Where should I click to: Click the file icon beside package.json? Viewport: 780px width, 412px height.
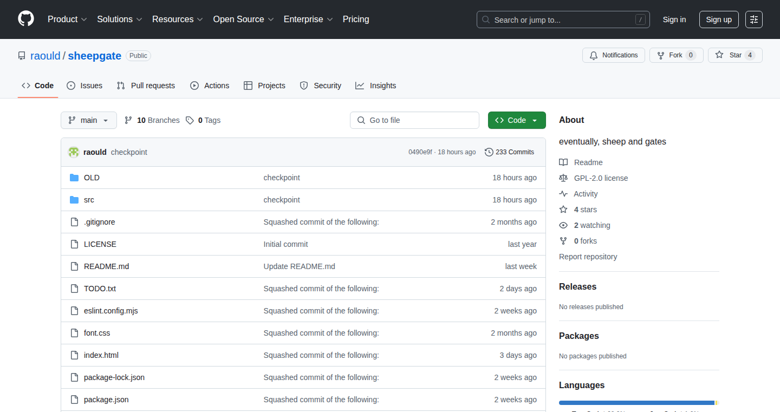click(x=74, y=400)
